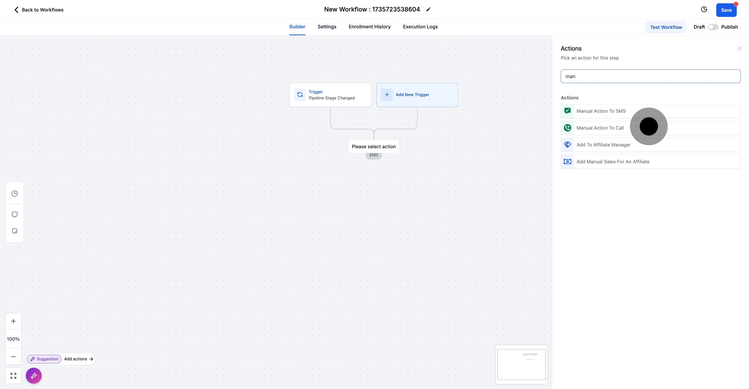Toggle fullscreen fit-to-view icon

[x=13, y=376]
